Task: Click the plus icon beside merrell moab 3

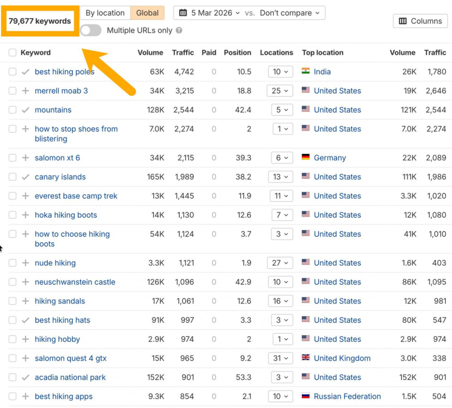Action: [26, 91]
